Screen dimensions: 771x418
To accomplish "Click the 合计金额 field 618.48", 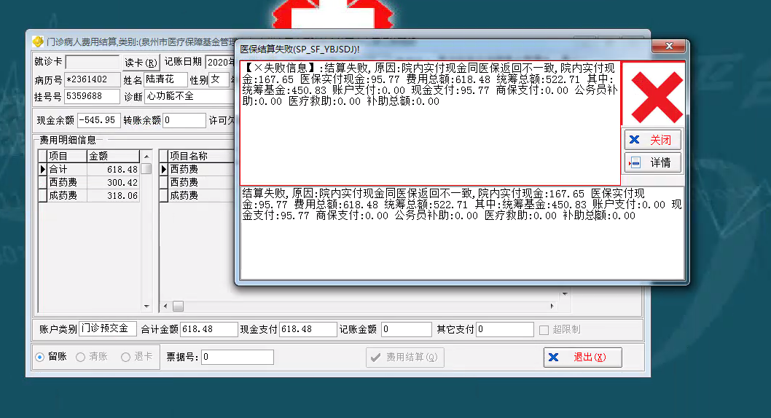I will [209, 330].
